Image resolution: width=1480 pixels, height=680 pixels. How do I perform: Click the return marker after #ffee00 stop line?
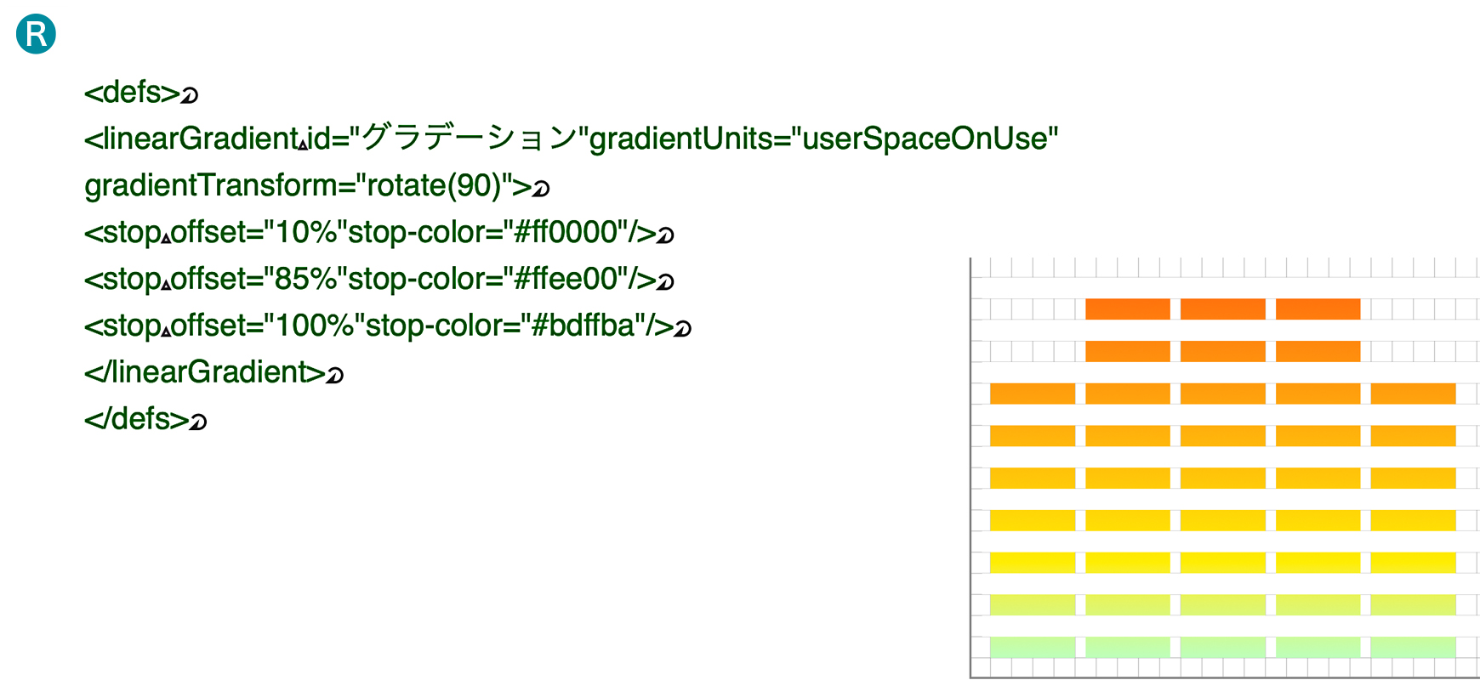coord(665,282)
